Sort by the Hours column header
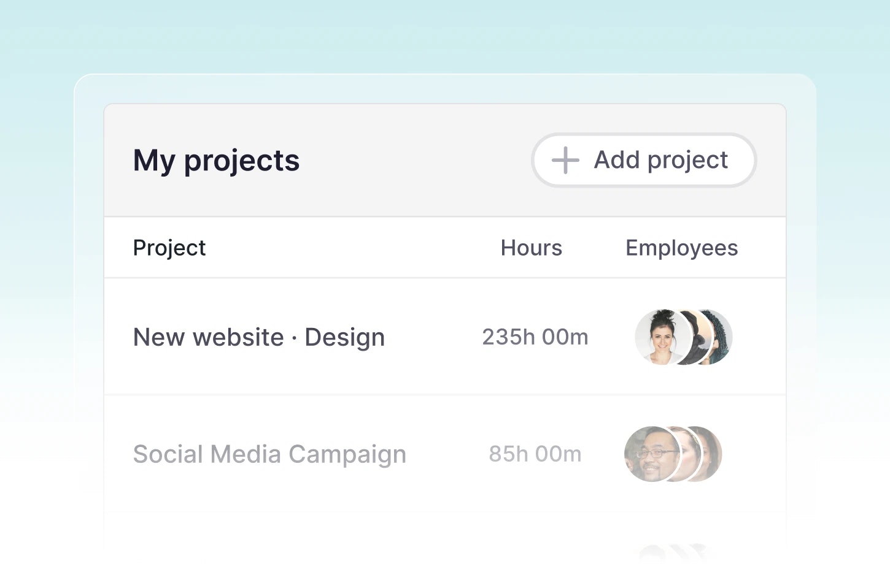 tap(531, 248)
